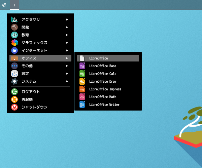Click the red シャットダウン power icon

pos(14,107)
